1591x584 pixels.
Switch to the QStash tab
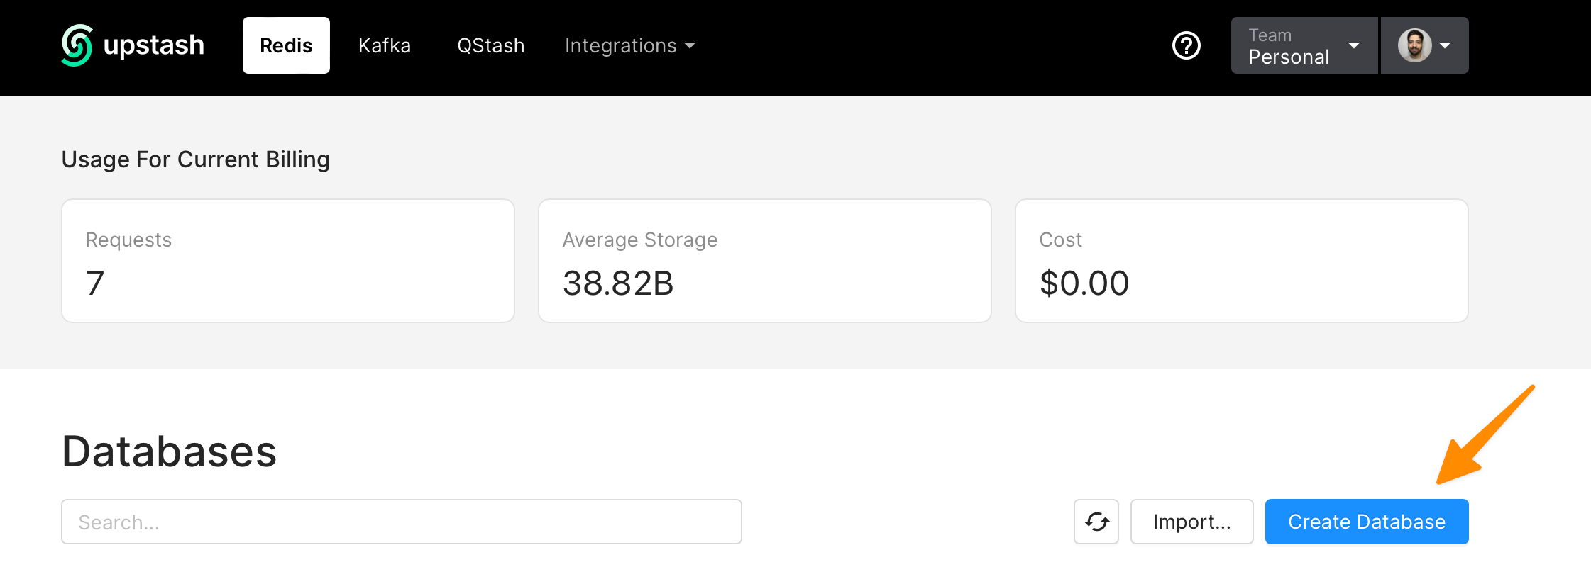tap(491, 45)
